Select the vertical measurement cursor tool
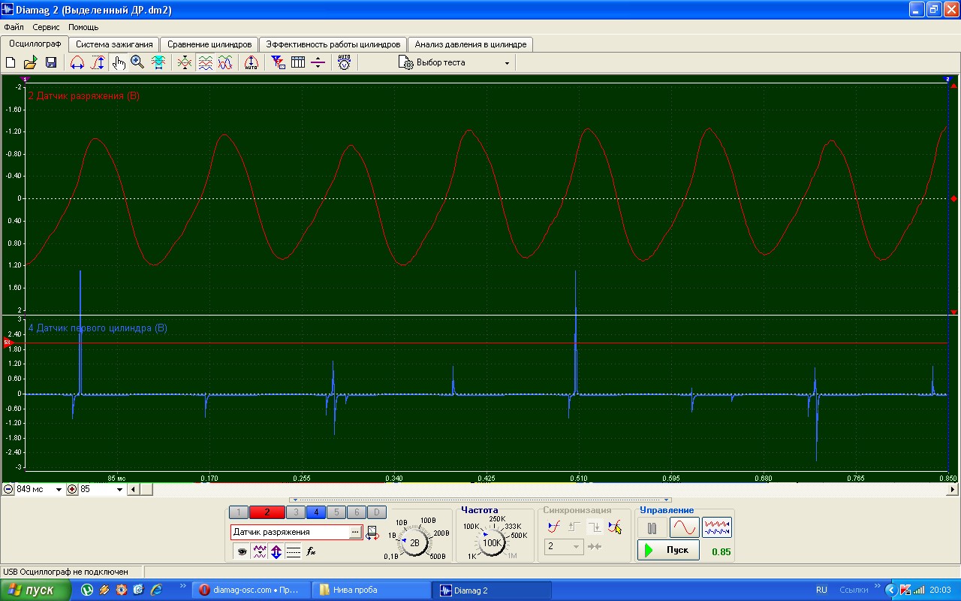 (98, 62)
